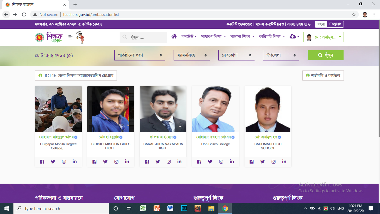Open Twitter link for মোহাম্মদ মাহবুবুল আলম
The height and width of the screenshot is (214, 380).
(x=53, y=162)
